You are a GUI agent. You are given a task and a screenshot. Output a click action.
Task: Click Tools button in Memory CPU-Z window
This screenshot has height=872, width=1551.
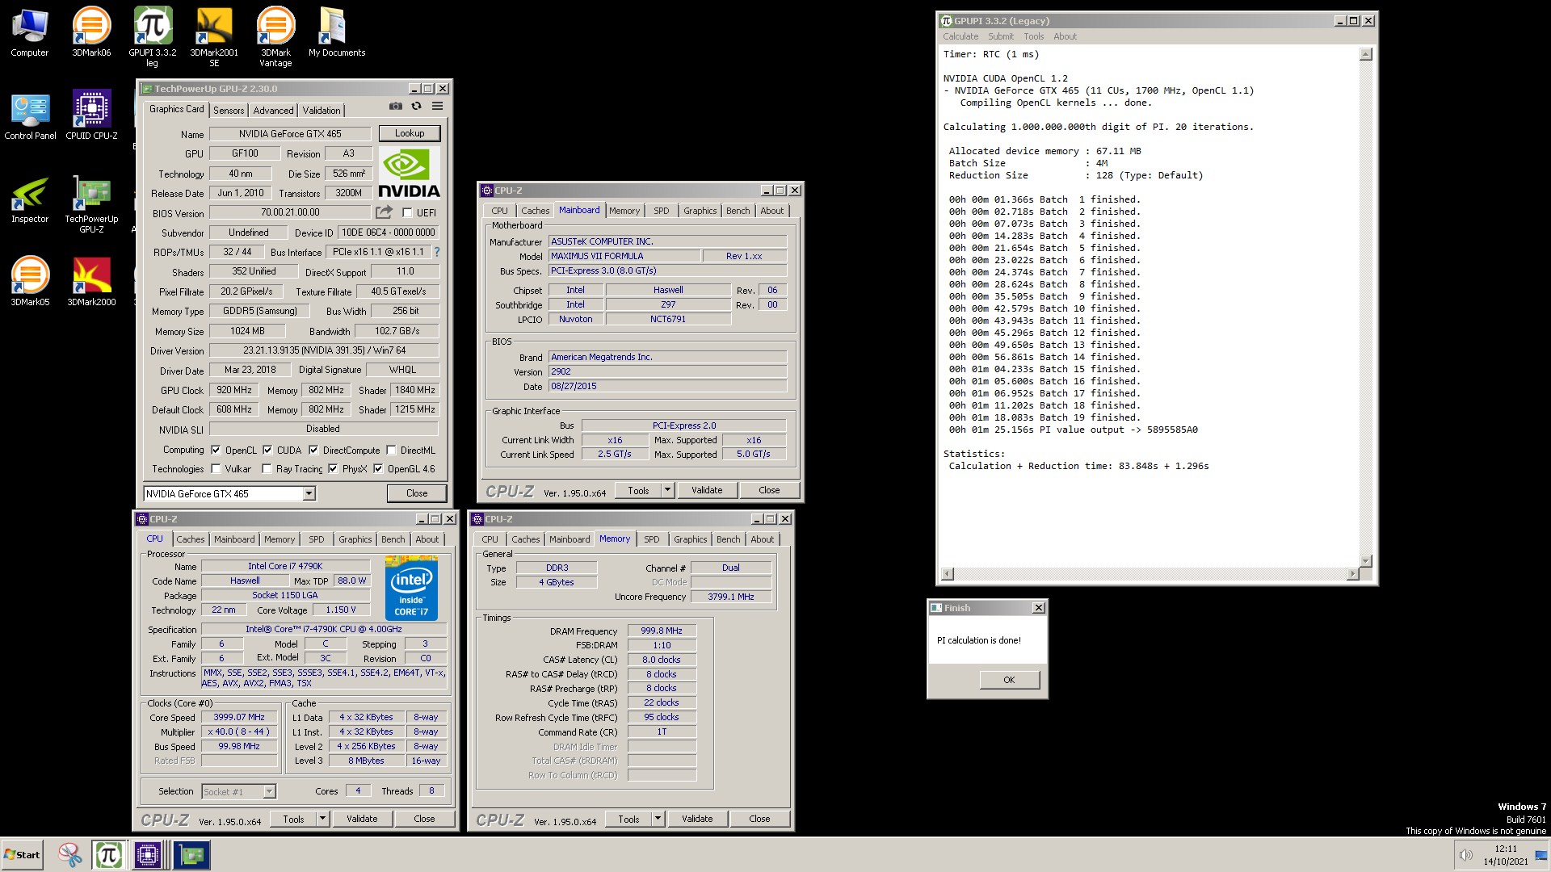628,819
